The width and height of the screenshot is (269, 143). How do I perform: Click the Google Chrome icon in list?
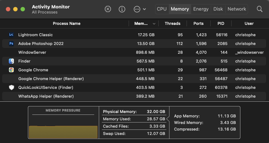(11, 70)
